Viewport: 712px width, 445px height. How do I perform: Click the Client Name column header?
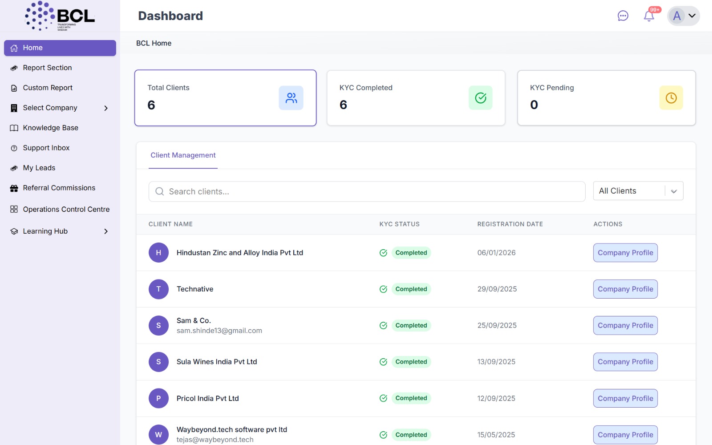click(170, 224)
